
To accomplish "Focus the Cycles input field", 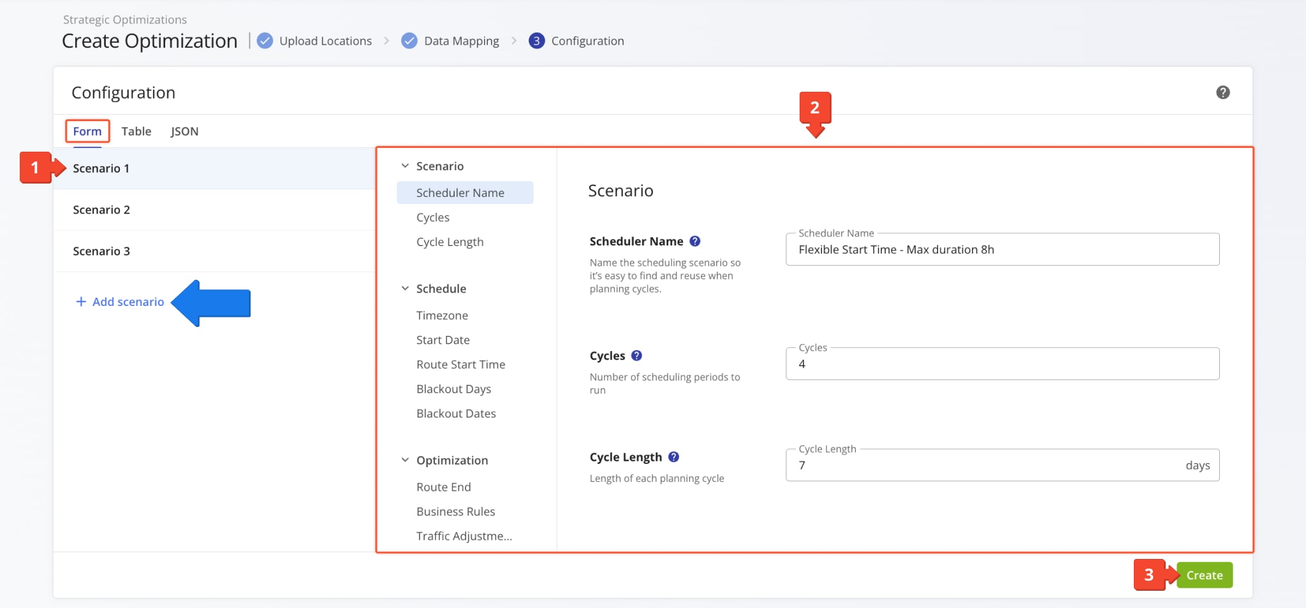I will pos(1002,363).
